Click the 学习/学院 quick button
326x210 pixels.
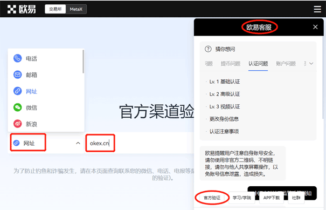[241, 198]
